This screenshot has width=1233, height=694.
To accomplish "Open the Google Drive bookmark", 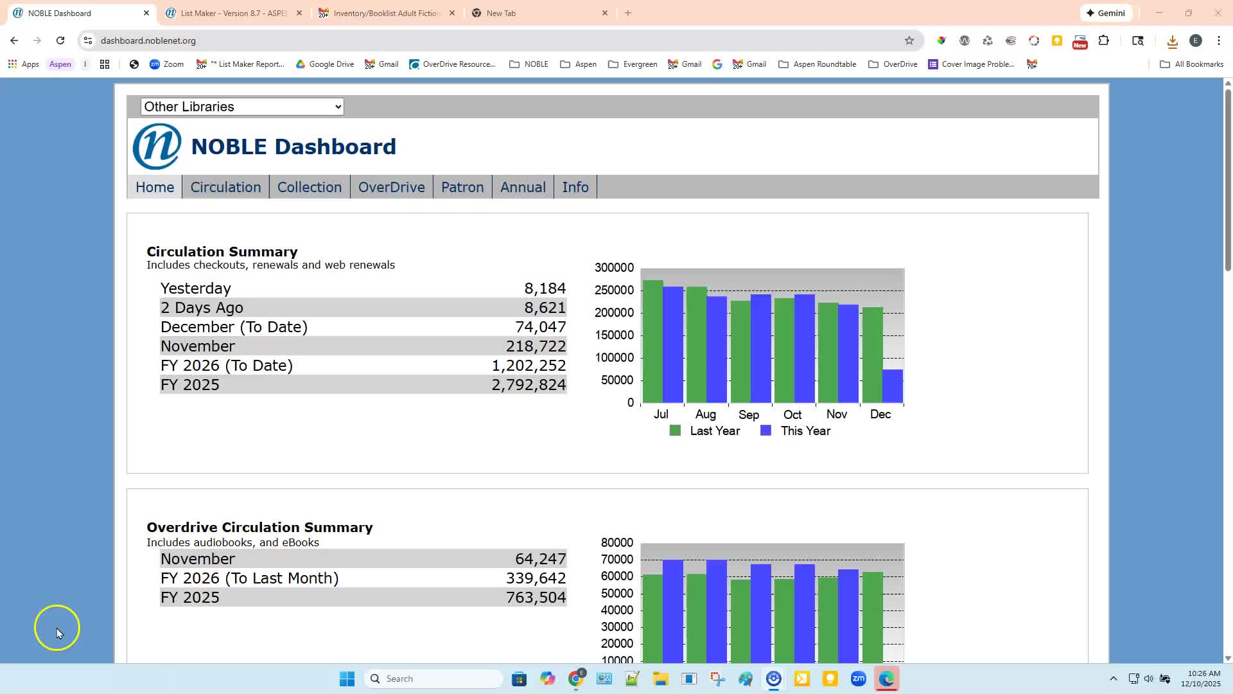I will click(x=325, y=64).
